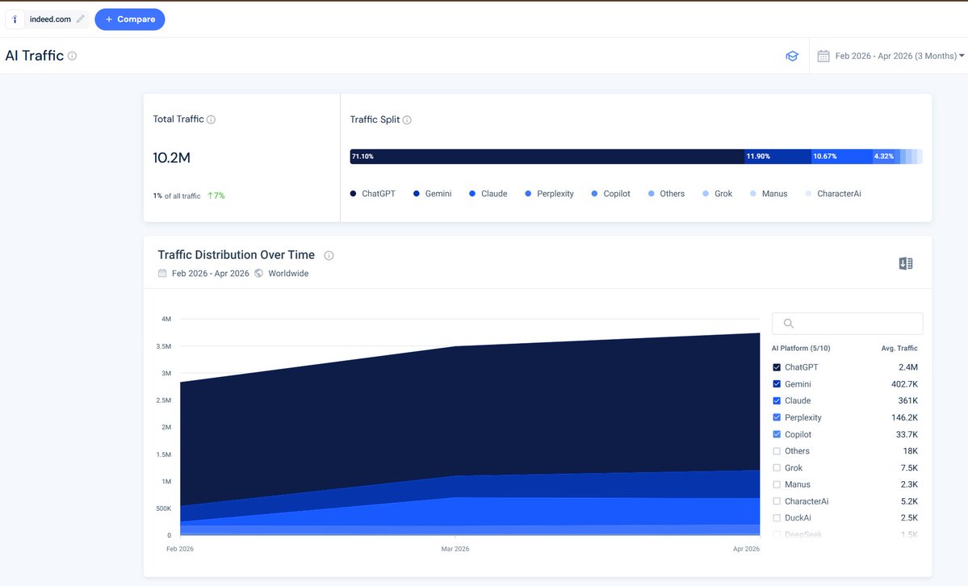
Task: Click the calendar icon in date picker
Action: (823, 57)
